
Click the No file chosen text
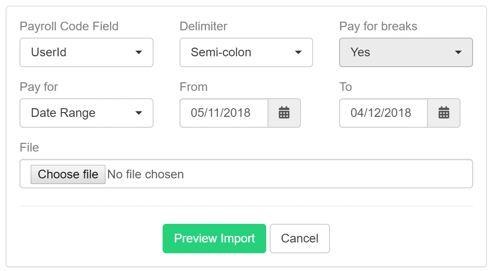pyautogui.click(x=145, y=174)
